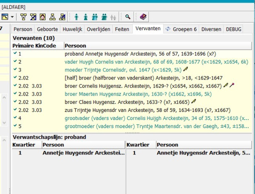This screenshot has height=194, width=255.
Task: Open the purple help book icon
Action: pos(143,17)
